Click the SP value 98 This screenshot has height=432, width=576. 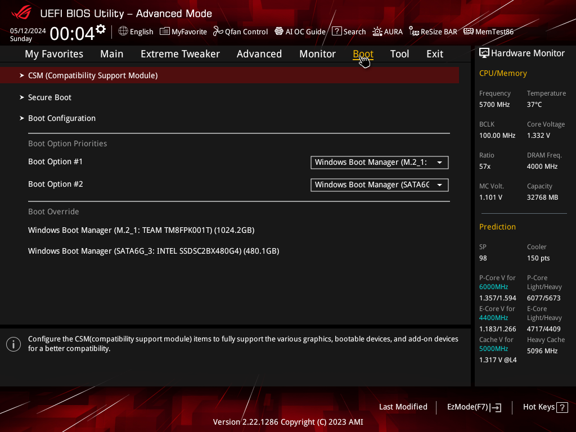click(483, 258)
